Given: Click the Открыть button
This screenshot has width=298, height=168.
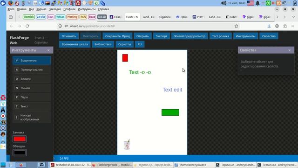Looking at the screenshot, I should pyautogui.click(x=142, y=36).
